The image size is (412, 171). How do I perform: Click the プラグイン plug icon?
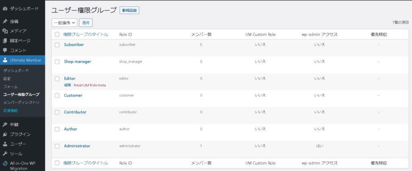tap(5, 134)
